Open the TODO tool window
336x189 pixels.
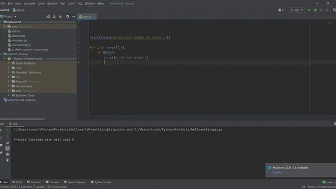pyautogui.click(x=17, y=182)
